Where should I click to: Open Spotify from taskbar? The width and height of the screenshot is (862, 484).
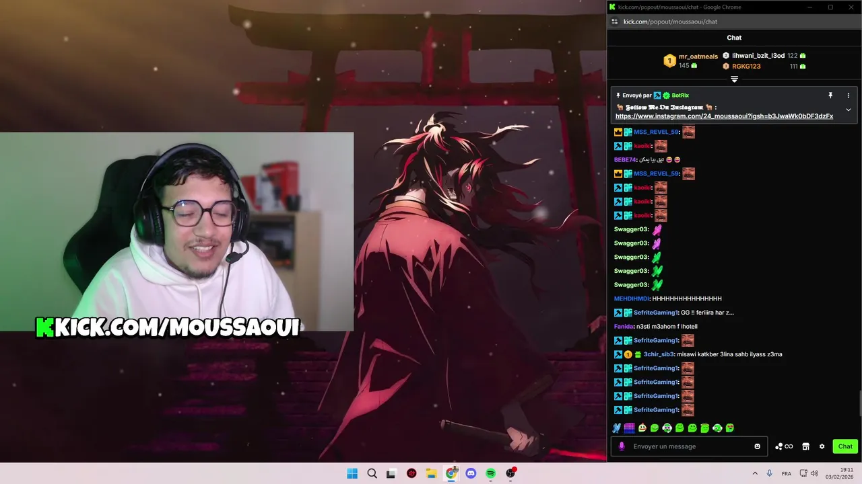[491, 473]
